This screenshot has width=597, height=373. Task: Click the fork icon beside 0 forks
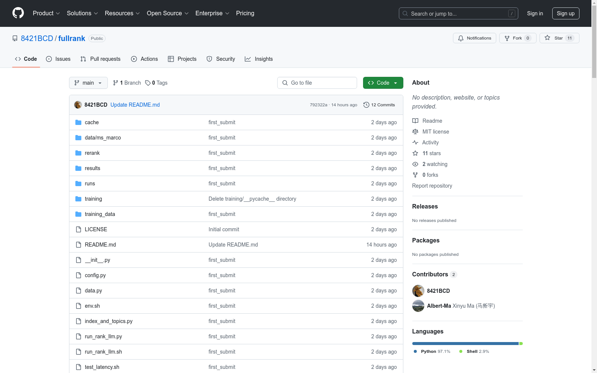coord(415,175)
